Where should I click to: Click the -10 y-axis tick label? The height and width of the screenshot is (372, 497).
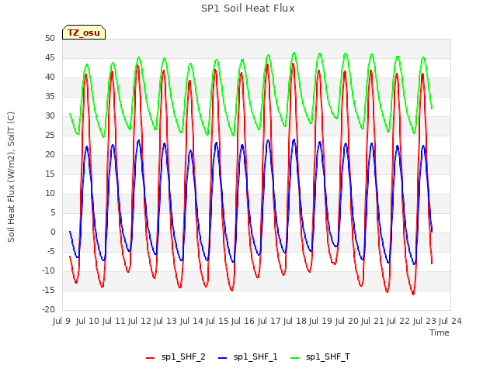tap(49, 270)
